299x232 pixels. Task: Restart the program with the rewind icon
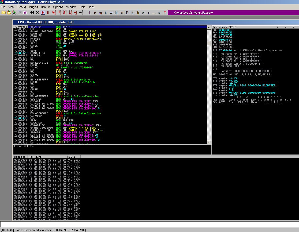point(32,13)
